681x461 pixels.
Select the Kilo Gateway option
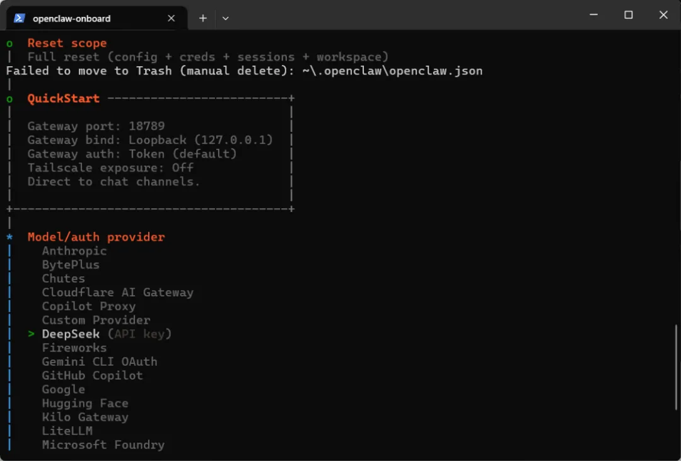(x=85, y=417)
